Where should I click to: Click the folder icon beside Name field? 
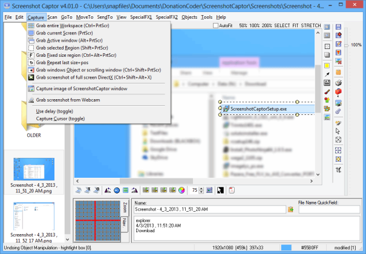click(290, 209)
